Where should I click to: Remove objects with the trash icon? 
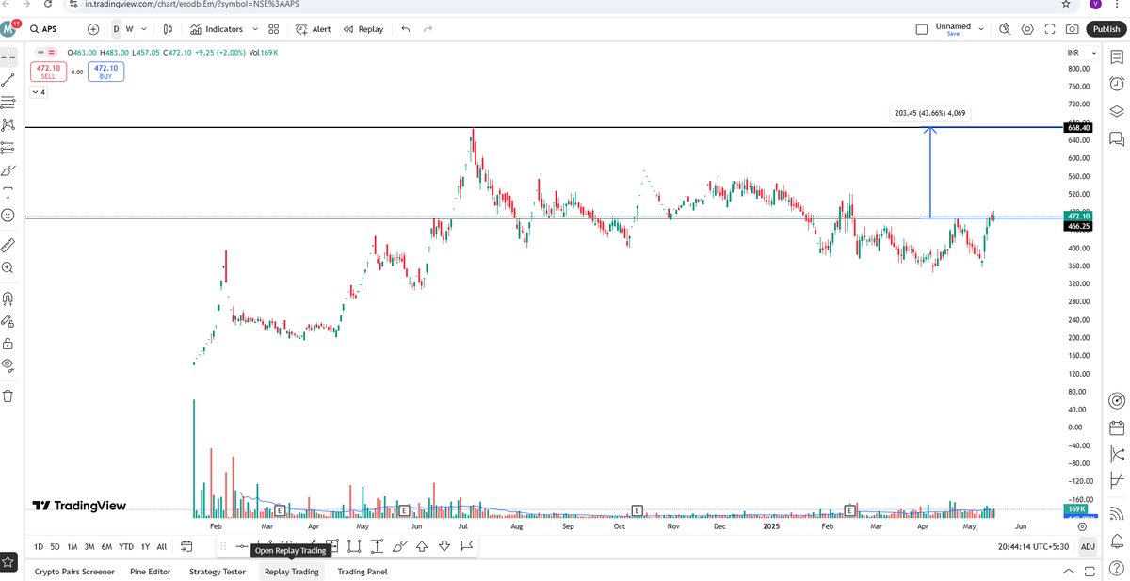[8, 395]
